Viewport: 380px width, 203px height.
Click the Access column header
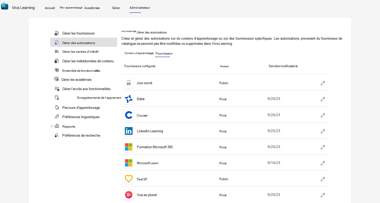point(224,66)
